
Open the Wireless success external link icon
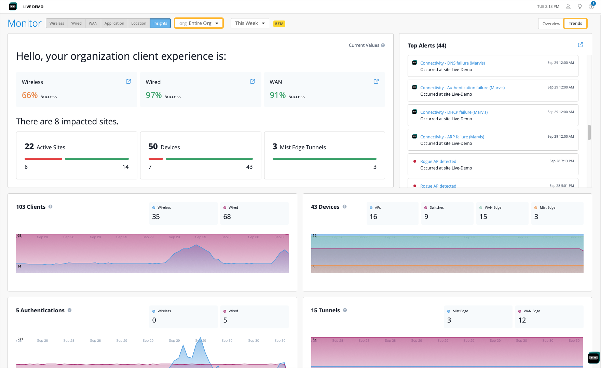click(x=128, y=81)
